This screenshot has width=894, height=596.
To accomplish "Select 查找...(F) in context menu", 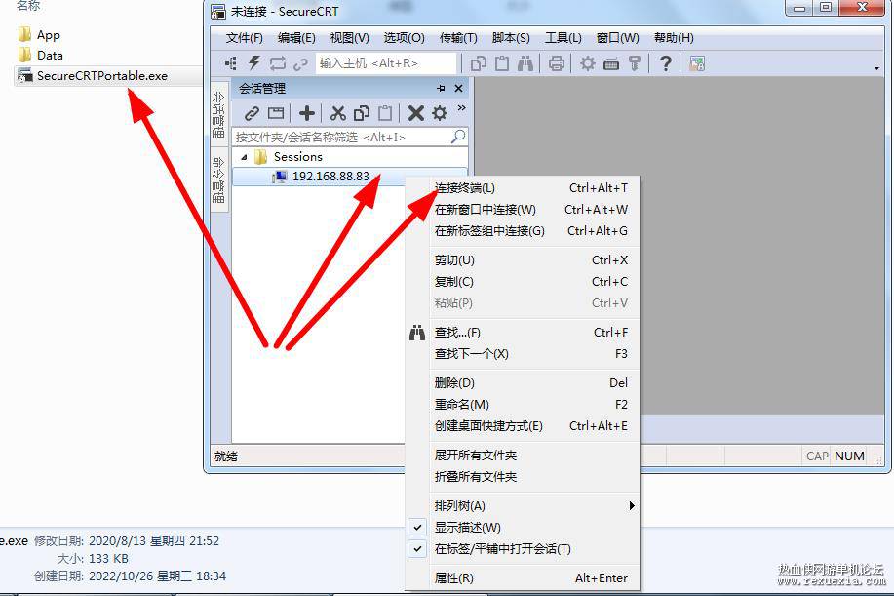I will (x=523, y=333).
